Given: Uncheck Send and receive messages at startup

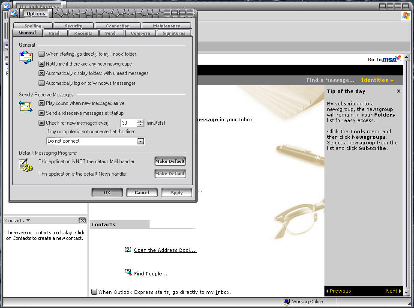Looking at the screenshot, I should [42, 113].
